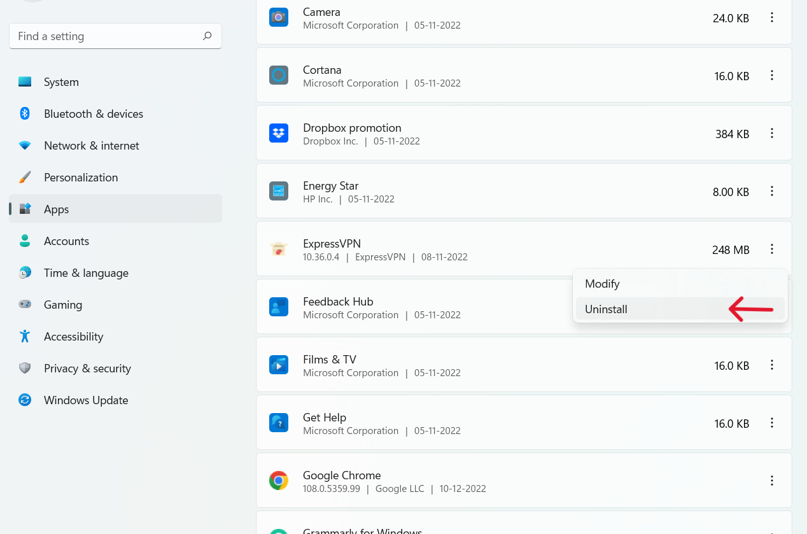Click Chrome version 108.0.5359.99 text
This screenshot has height=534, width=807.
tap(332, 489)
